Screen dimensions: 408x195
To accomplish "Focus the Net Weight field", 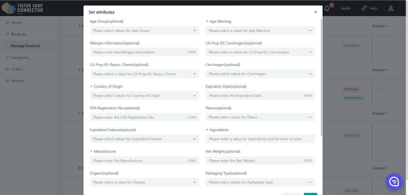I will tap(260, 161).
